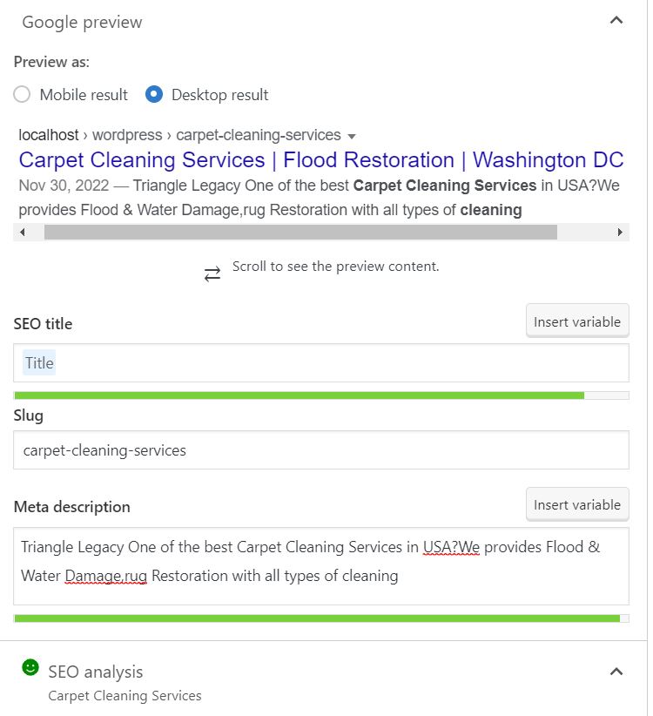The width and height of the screenshot is (653, 716).
Task: Click the preview horizontal scrollbar thumb
Action: point(300,233)
